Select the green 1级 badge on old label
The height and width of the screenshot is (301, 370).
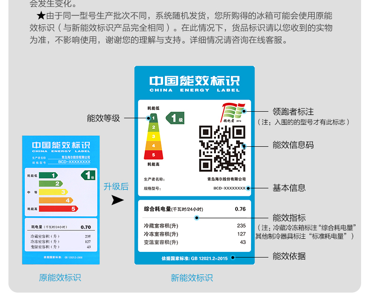(88, 175)
